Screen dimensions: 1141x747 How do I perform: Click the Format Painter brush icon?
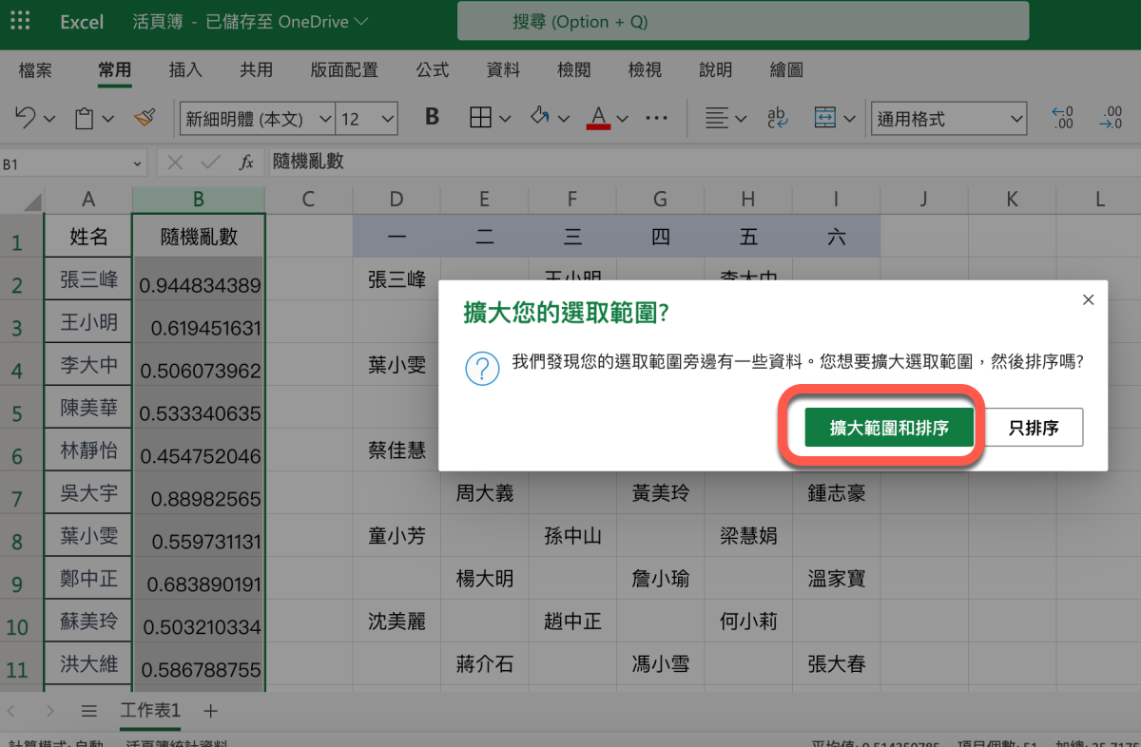[x=145, y=118]
